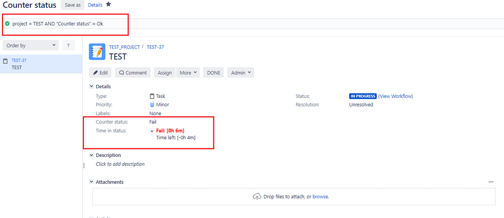Click the View Workflow link
This screenshot has width=504, height=218.
[396, 96]
